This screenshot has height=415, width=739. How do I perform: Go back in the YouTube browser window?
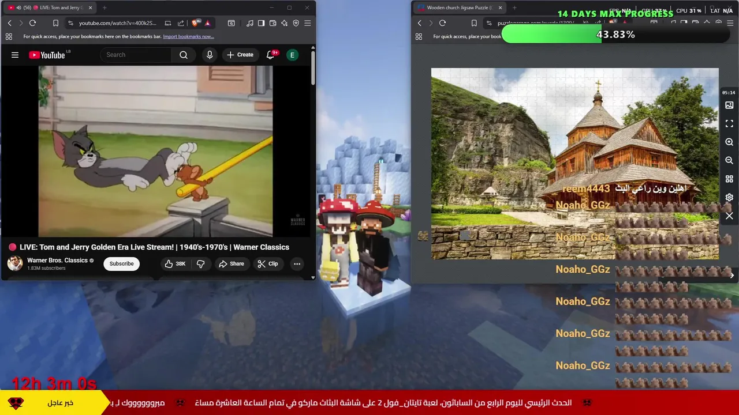click(x=9, y=23)
